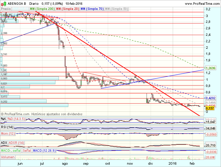Click the 1,107 volume profile level

[x=4, y=74]
